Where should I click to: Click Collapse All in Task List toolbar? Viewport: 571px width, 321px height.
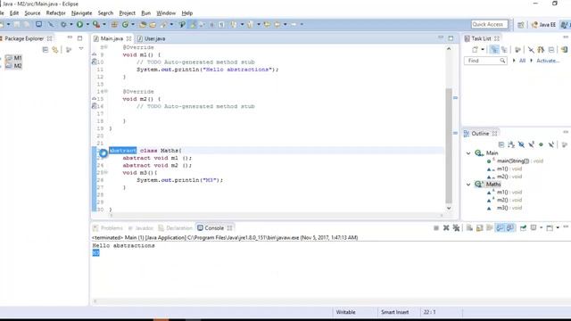551,50
